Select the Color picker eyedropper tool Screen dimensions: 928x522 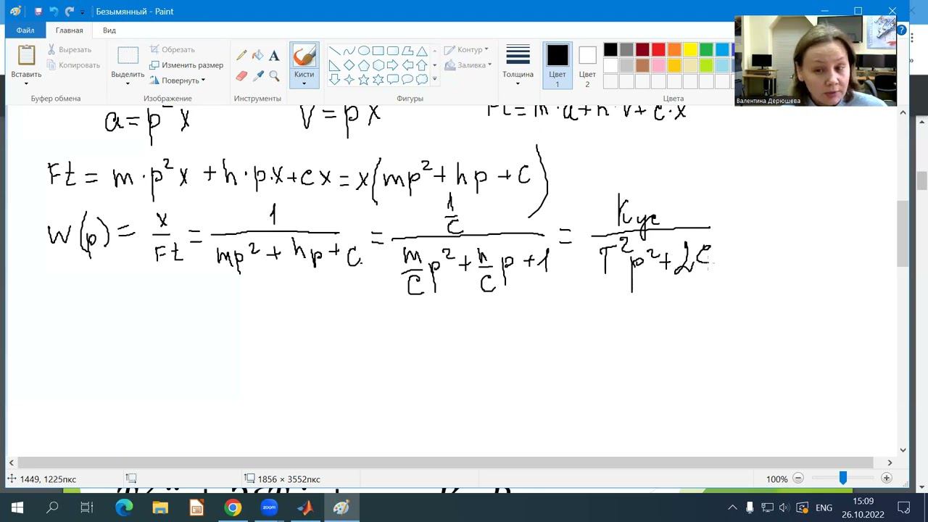(x=258, y=75)
